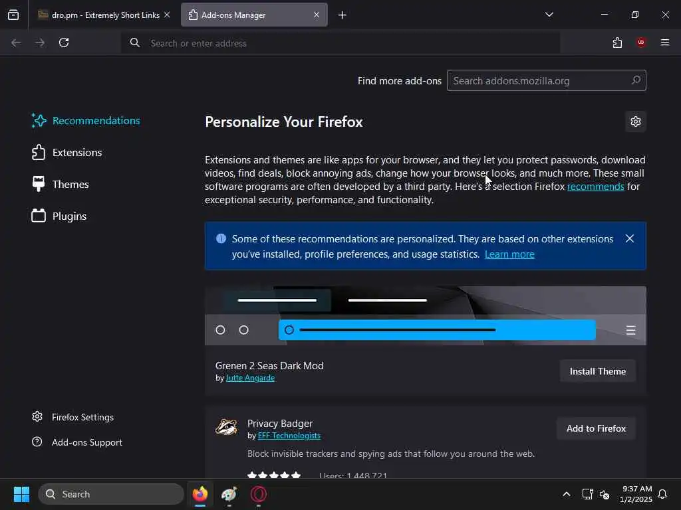The height and width of the screenshot is (510, 681).
Task: Open the network status tray icon
Action: (588, 494)
